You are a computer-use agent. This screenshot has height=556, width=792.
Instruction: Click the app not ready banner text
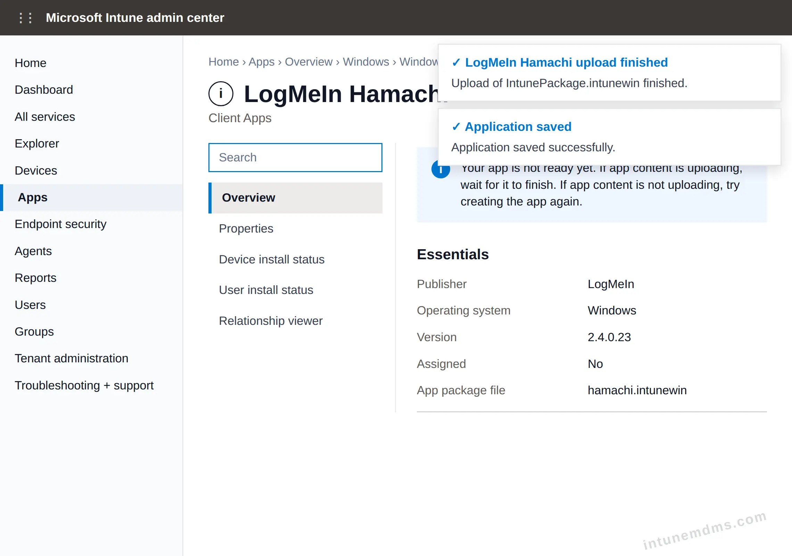tap(601, 186)
